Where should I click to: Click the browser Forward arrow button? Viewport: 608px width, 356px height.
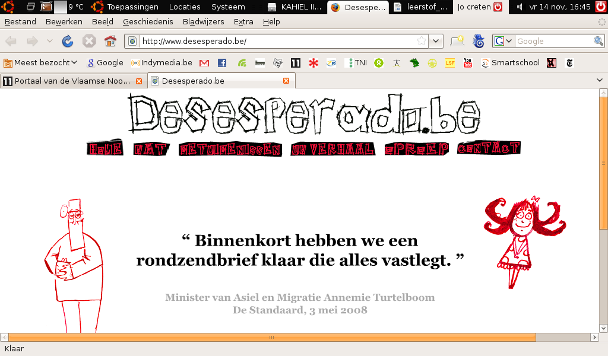coord(32,41)
